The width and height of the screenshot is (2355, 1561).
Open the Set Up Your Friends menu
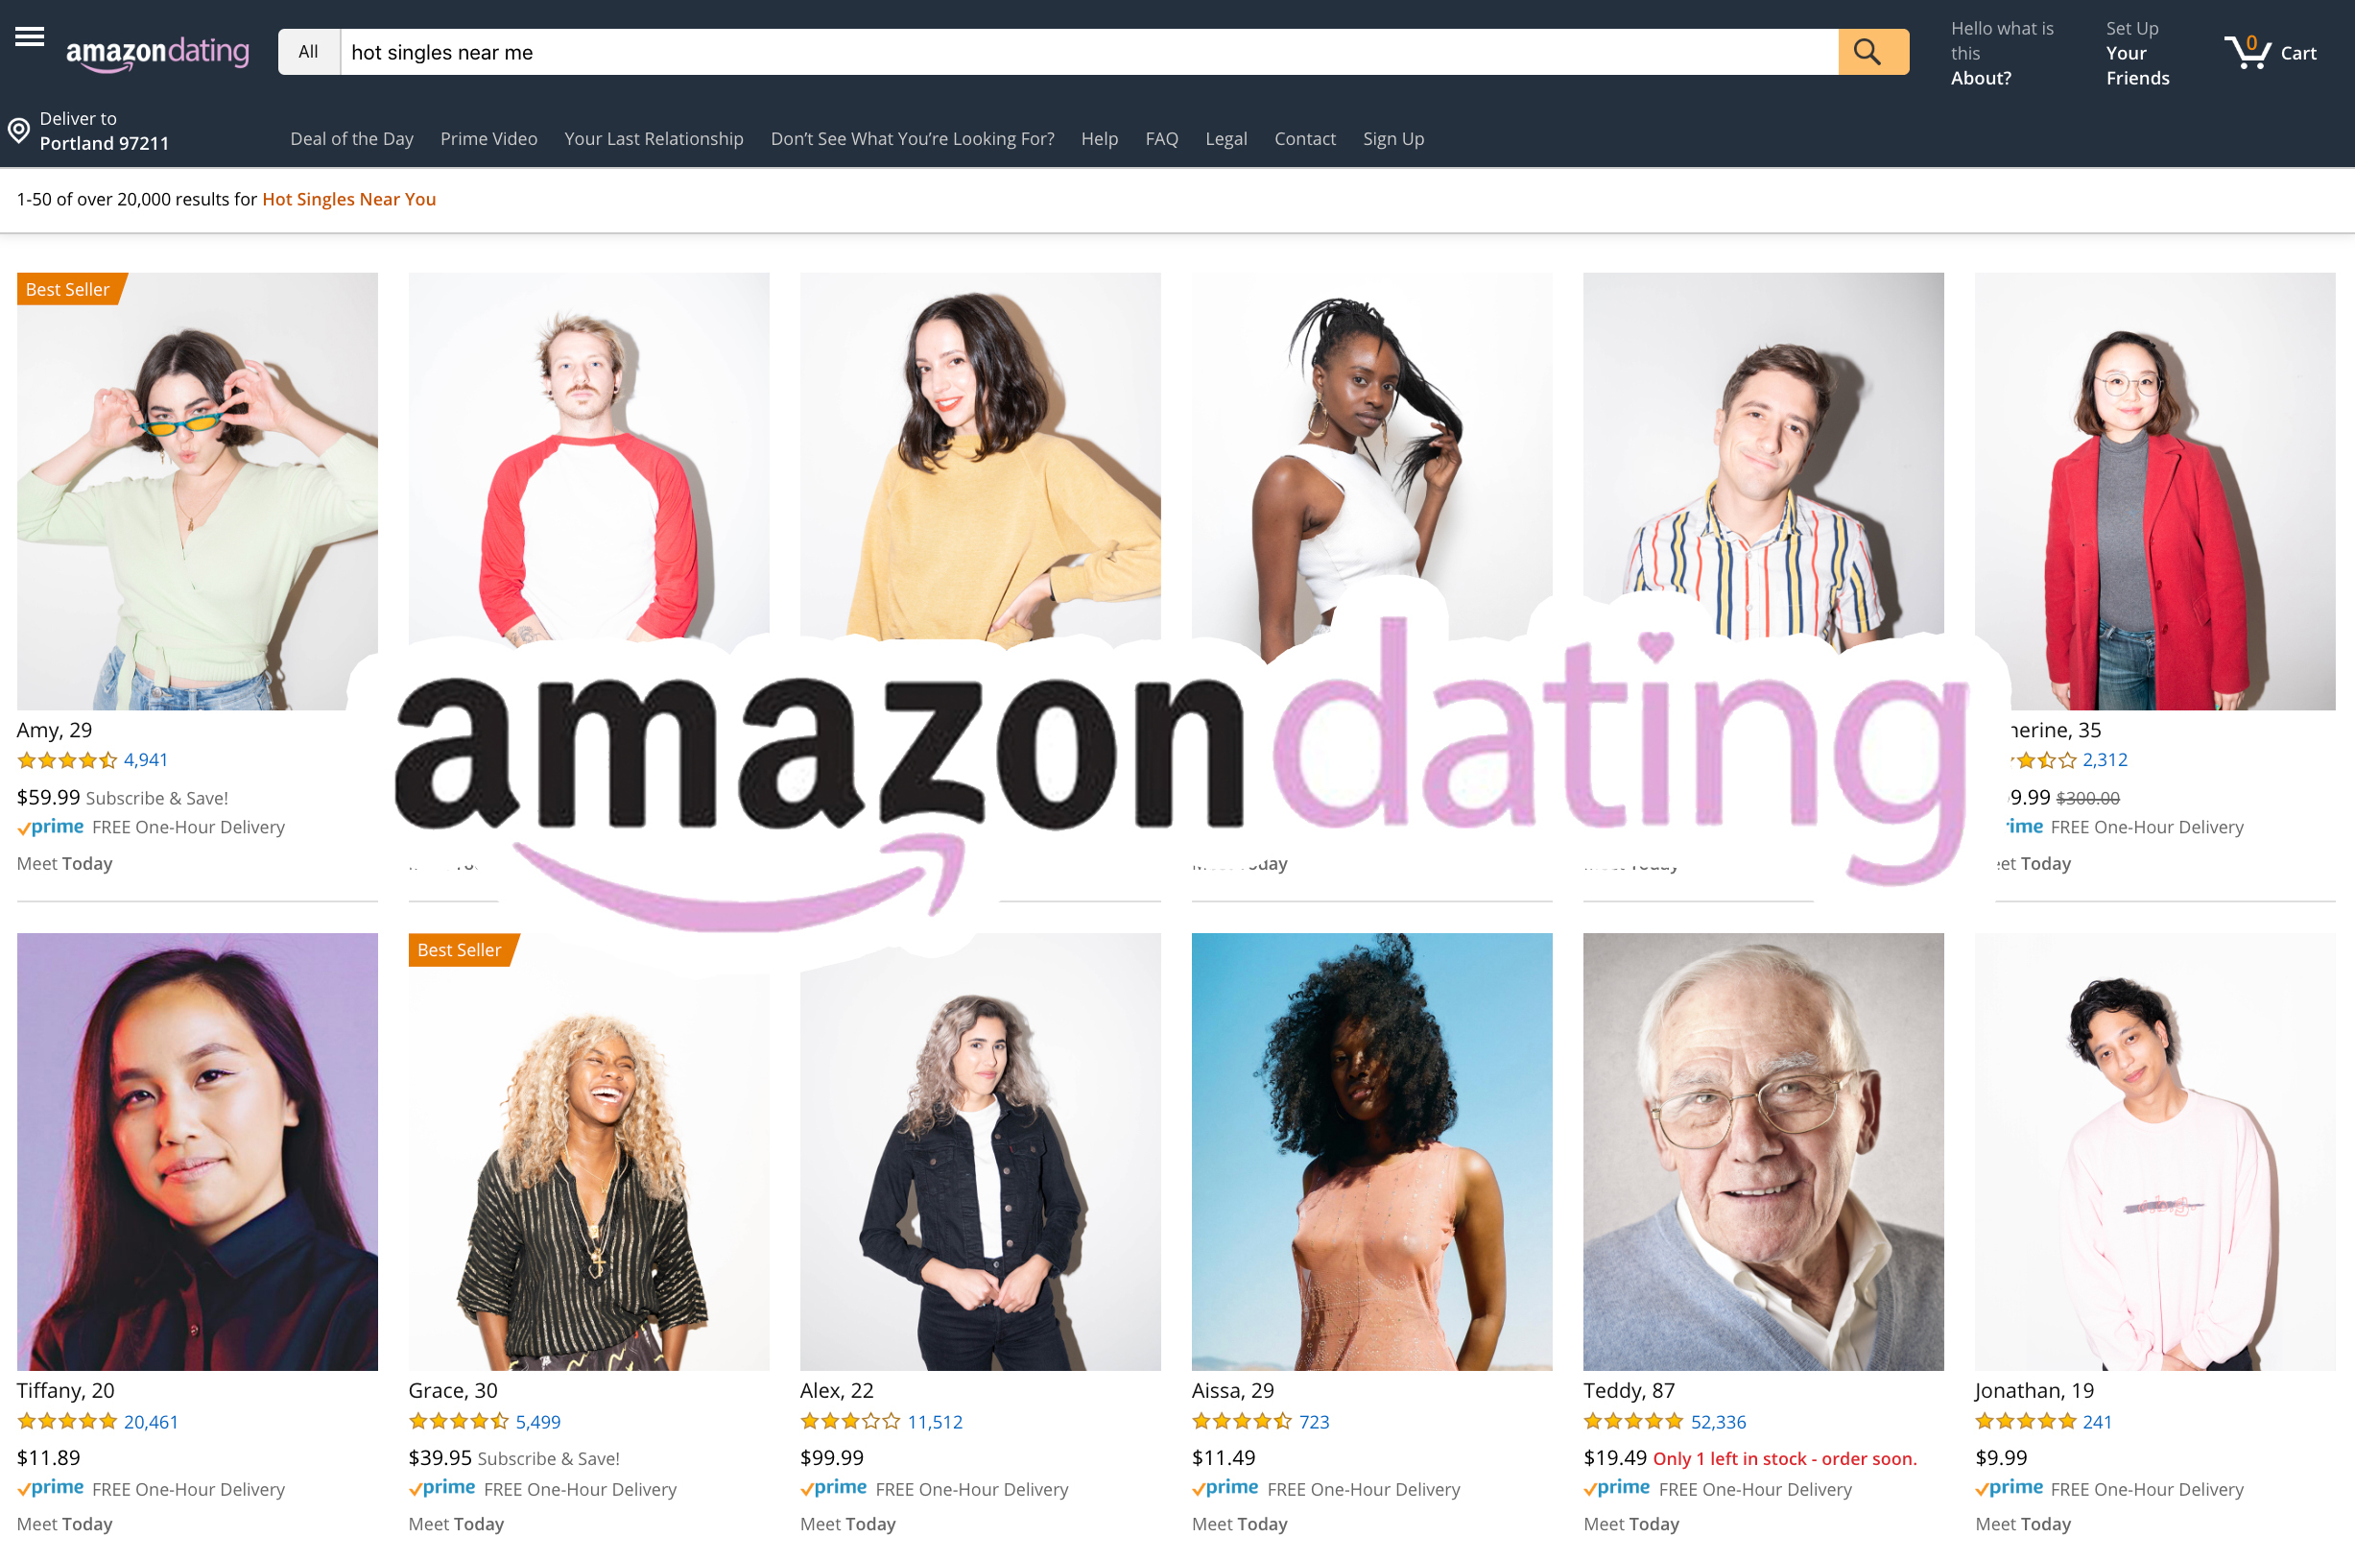2137,53
